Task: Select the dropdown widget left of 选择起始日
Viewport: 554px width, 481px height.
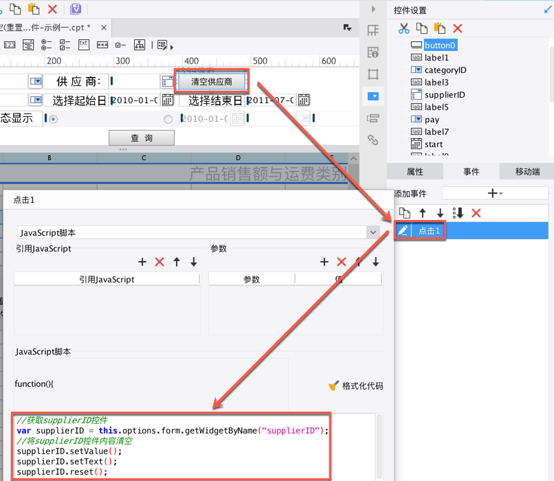Action: tap(35, 100)
